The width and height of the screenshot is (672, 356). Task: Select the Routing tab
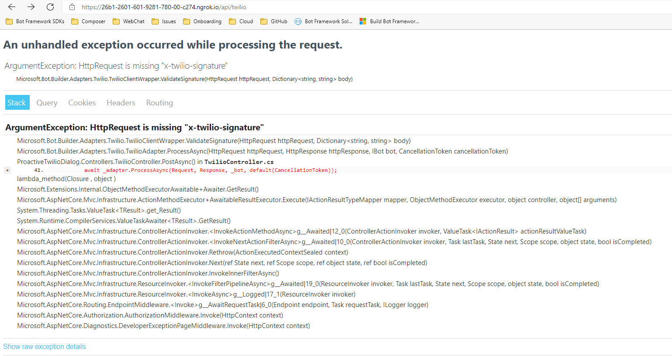(159, 102)
